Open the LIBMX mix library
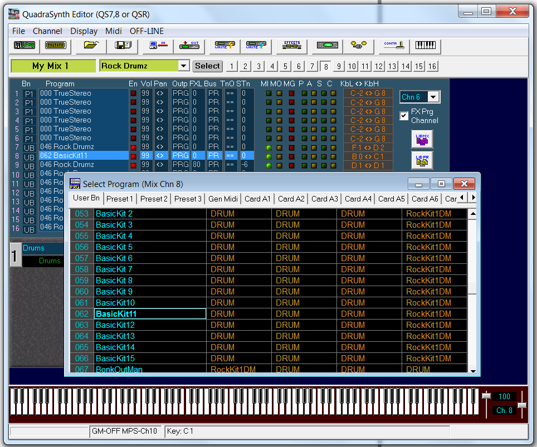Viewport: 537px width, 447px height. (422, 139)
